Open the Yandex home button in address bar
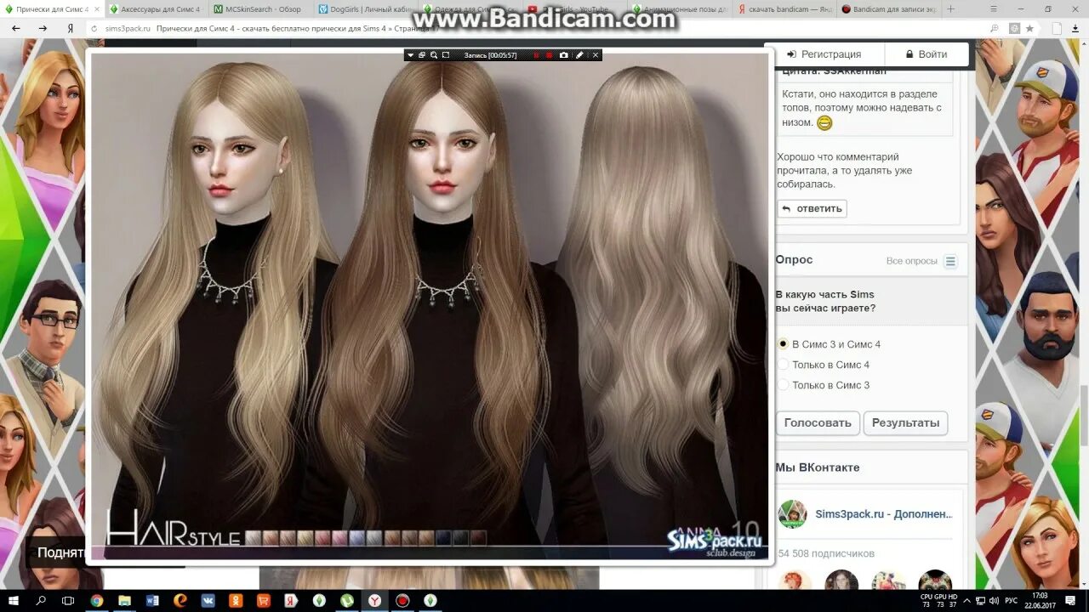Image resolution: width=1089 pixels, height=612 pixels. pyautogui.click(x=71, y=28)
